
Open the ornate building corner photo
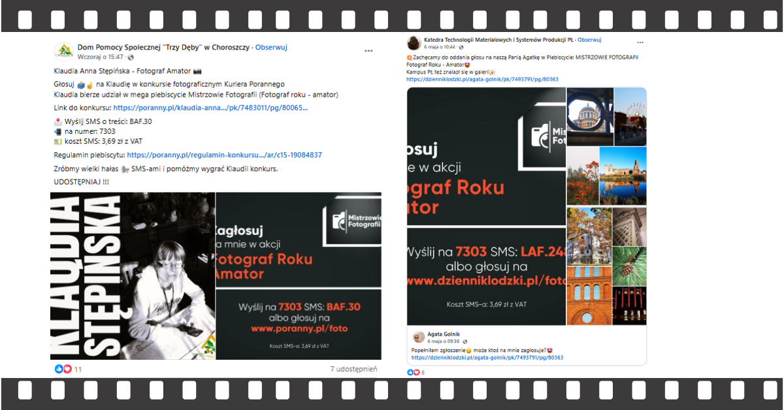click(629, 226)
